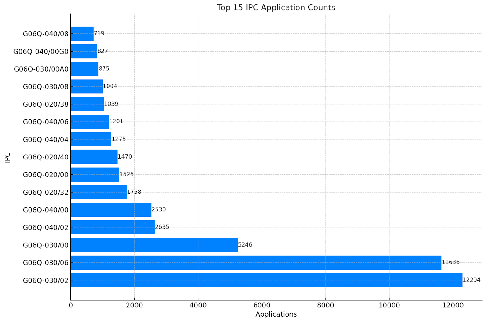Select the G06Q-020/40 bar

point(94,157)
